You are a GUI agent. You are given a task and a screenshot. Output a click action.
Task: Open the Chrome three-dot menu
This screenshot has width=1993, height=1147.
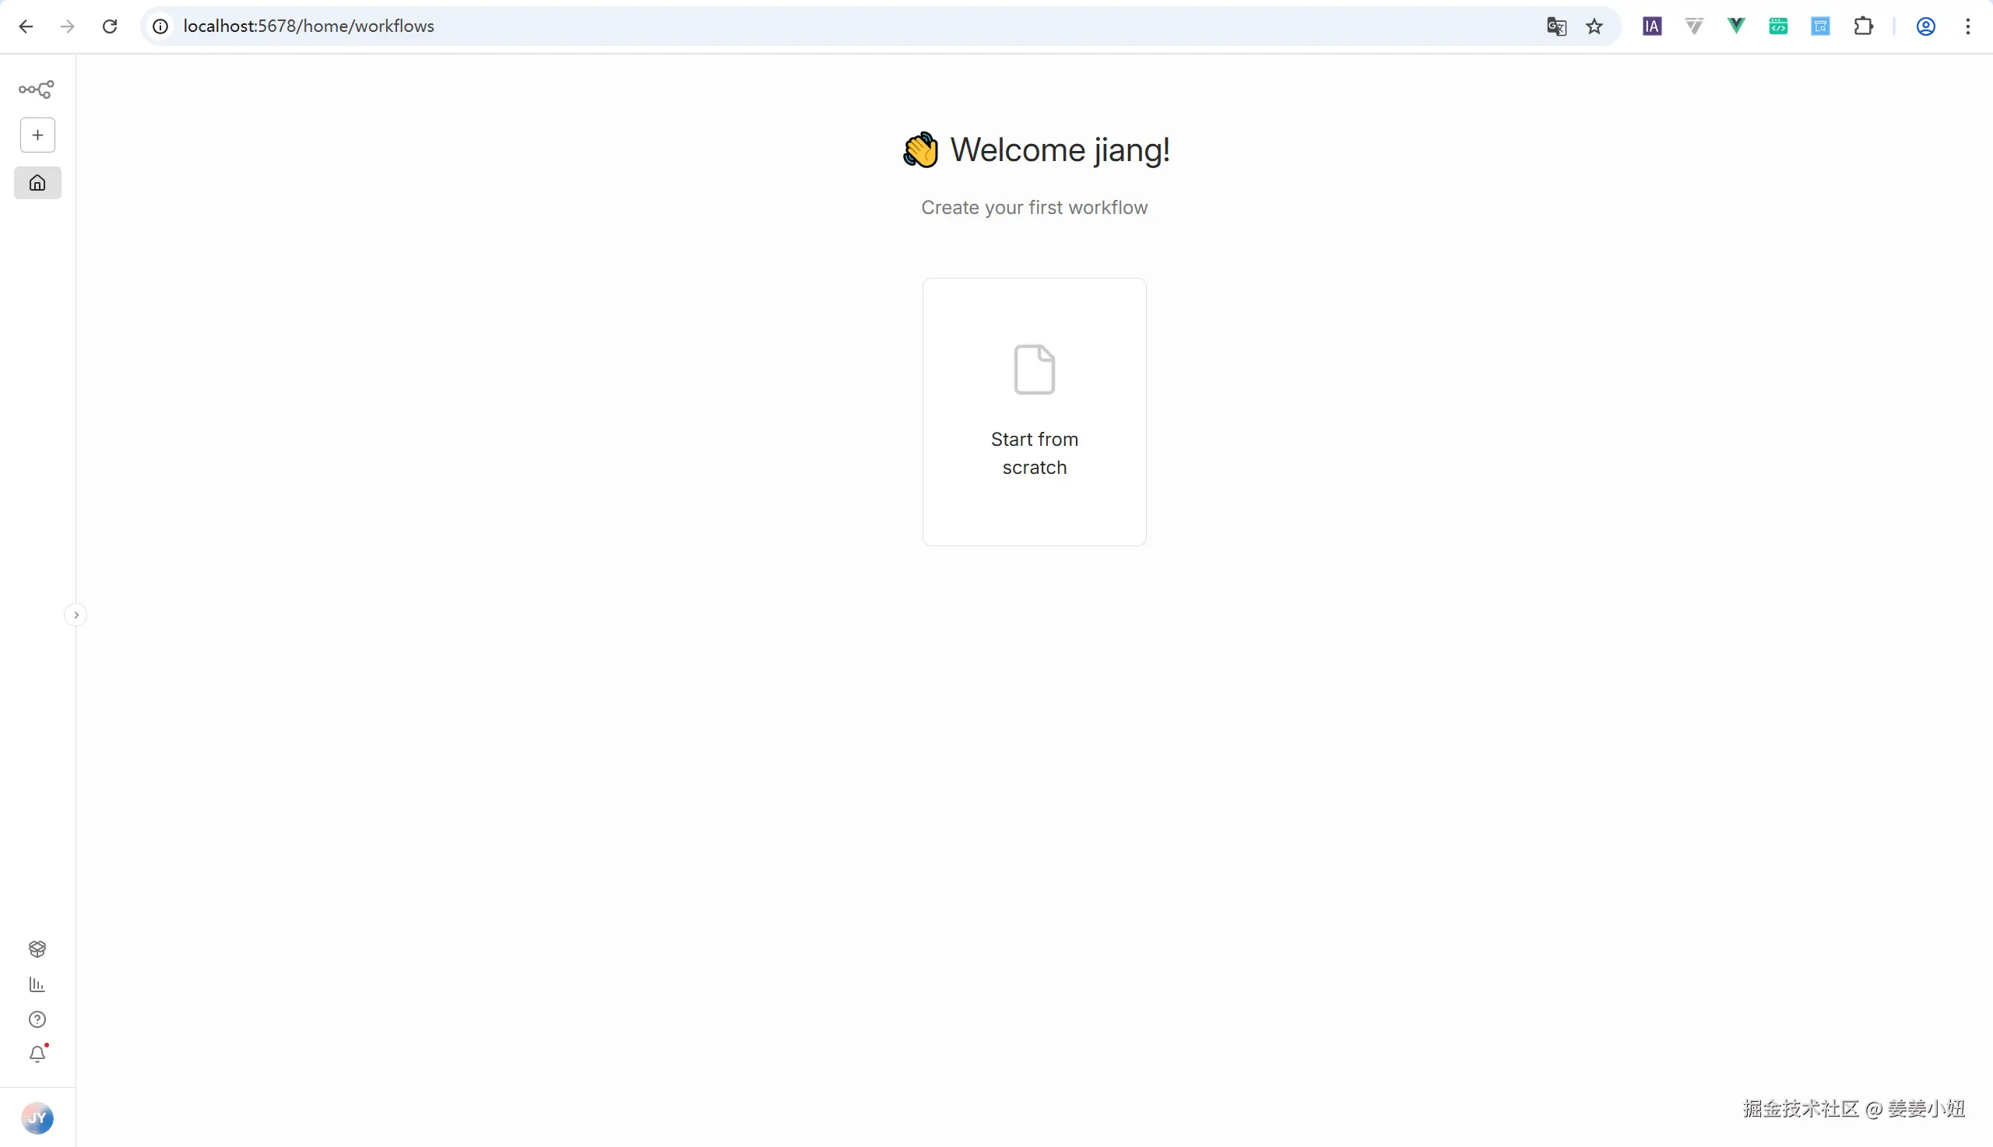[1968, 26]
